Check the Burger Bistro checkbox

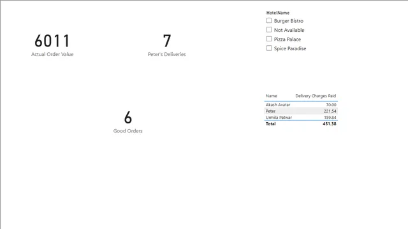coord(269,20)
